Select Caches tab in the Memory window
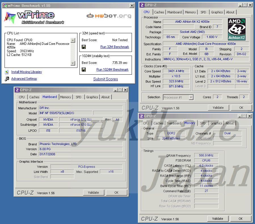 [159, 123]
